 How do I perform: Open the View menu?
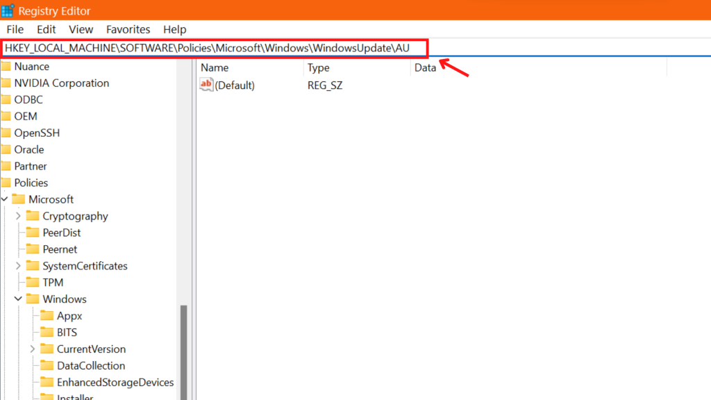pos(81,29)
